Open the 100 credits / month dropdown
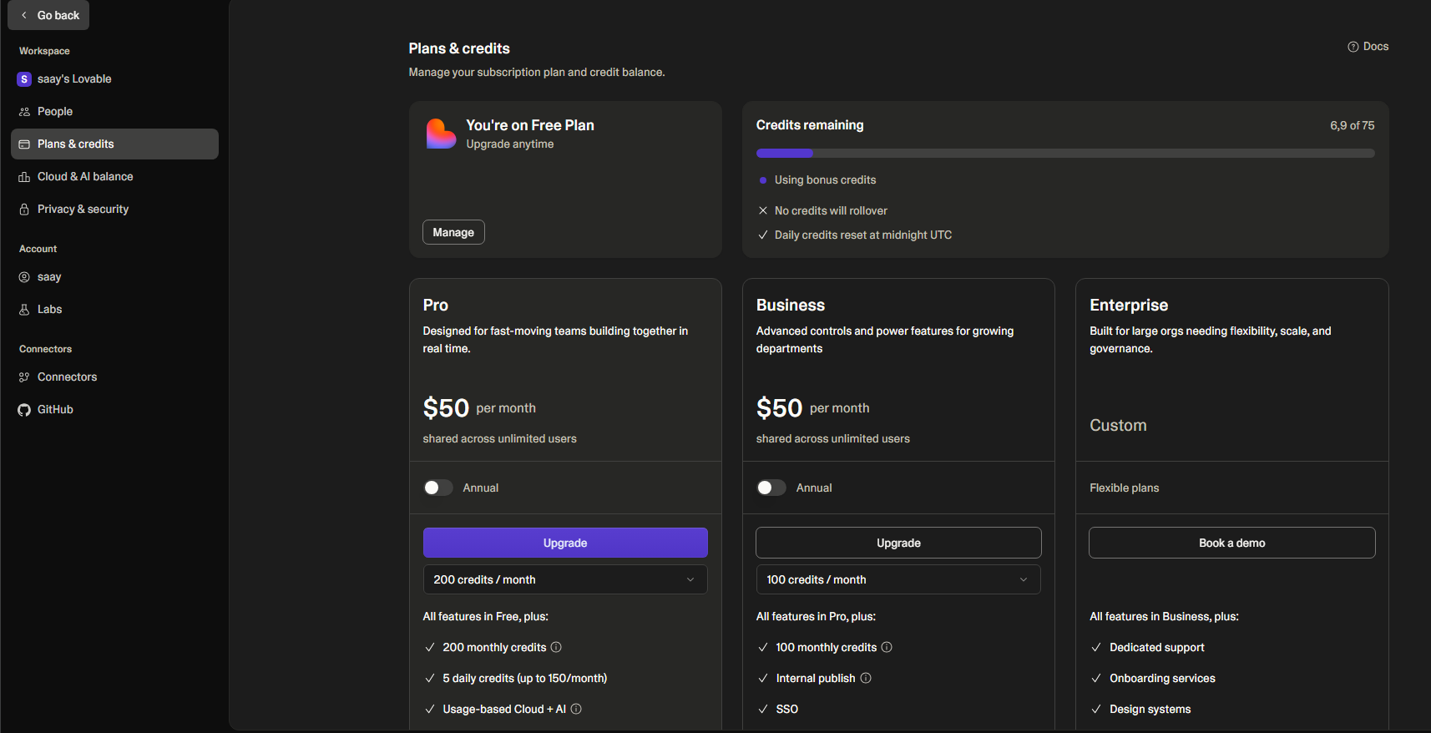The width and height of the screenshot is (1431, 733). point(898,579)
